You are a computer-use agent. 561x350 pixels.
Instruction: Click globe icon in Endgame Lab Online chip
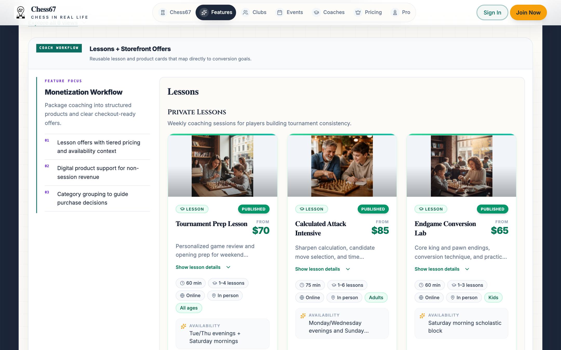coord(421,298)
